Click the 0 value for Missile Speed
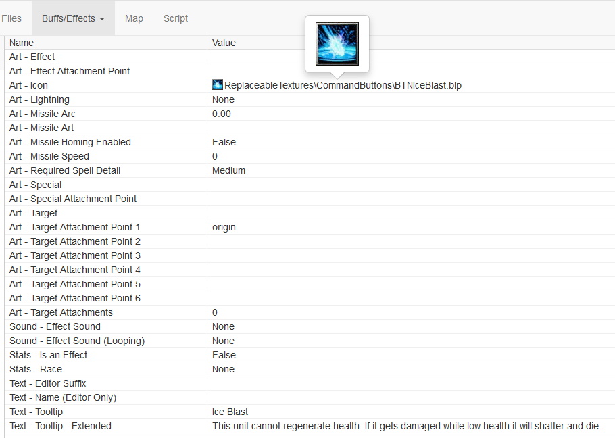The image size is (615, 438). pos(215,156)
